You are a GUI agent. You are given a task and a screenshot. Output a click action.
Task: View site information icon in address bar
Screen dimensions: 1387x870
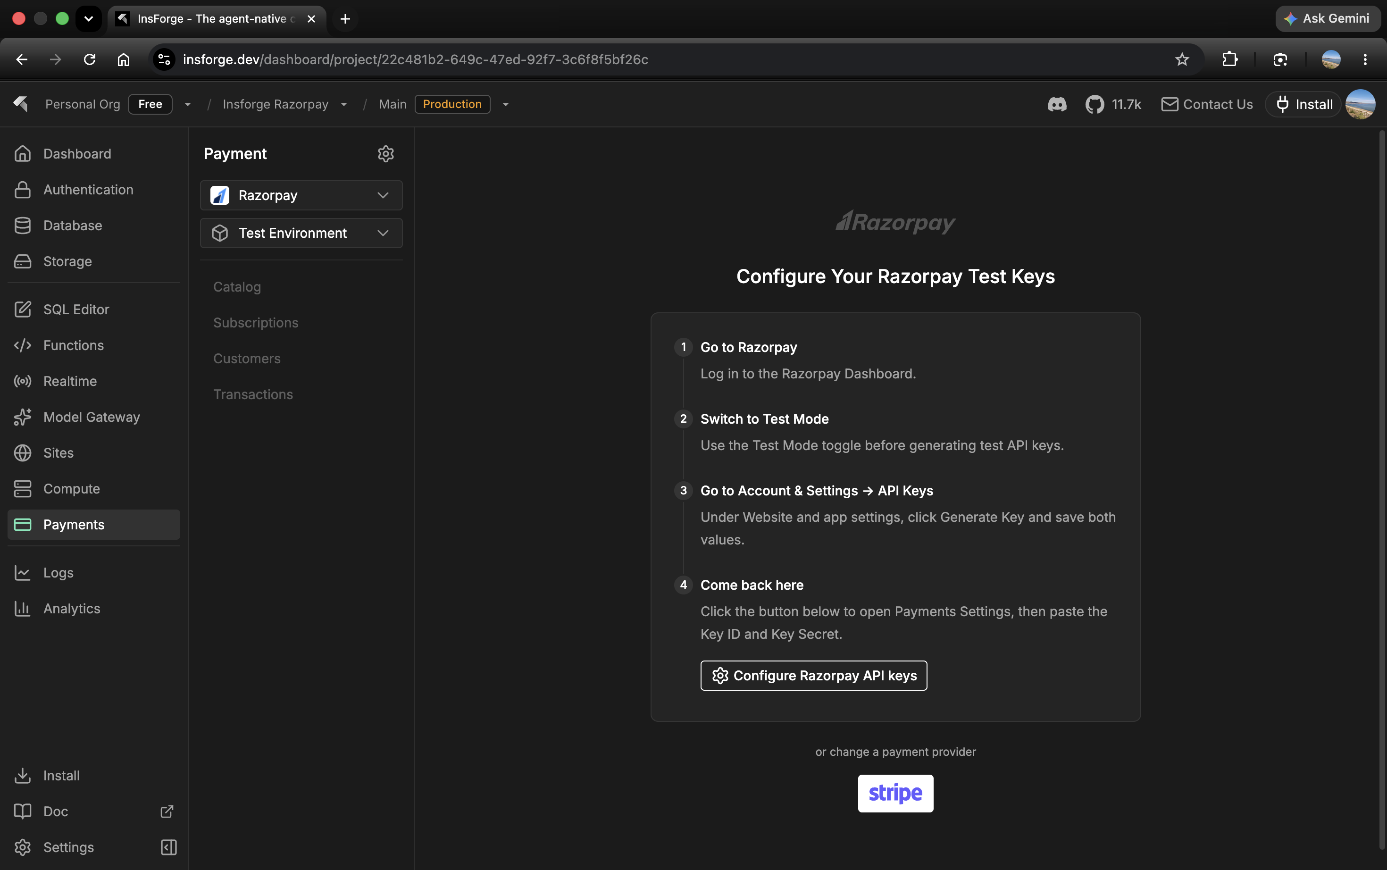(x=164, y=59)
